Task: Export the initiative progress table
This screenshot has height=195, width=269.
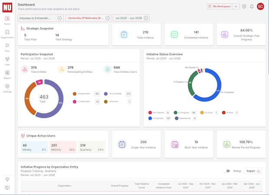Action: [x=253, y=171]
